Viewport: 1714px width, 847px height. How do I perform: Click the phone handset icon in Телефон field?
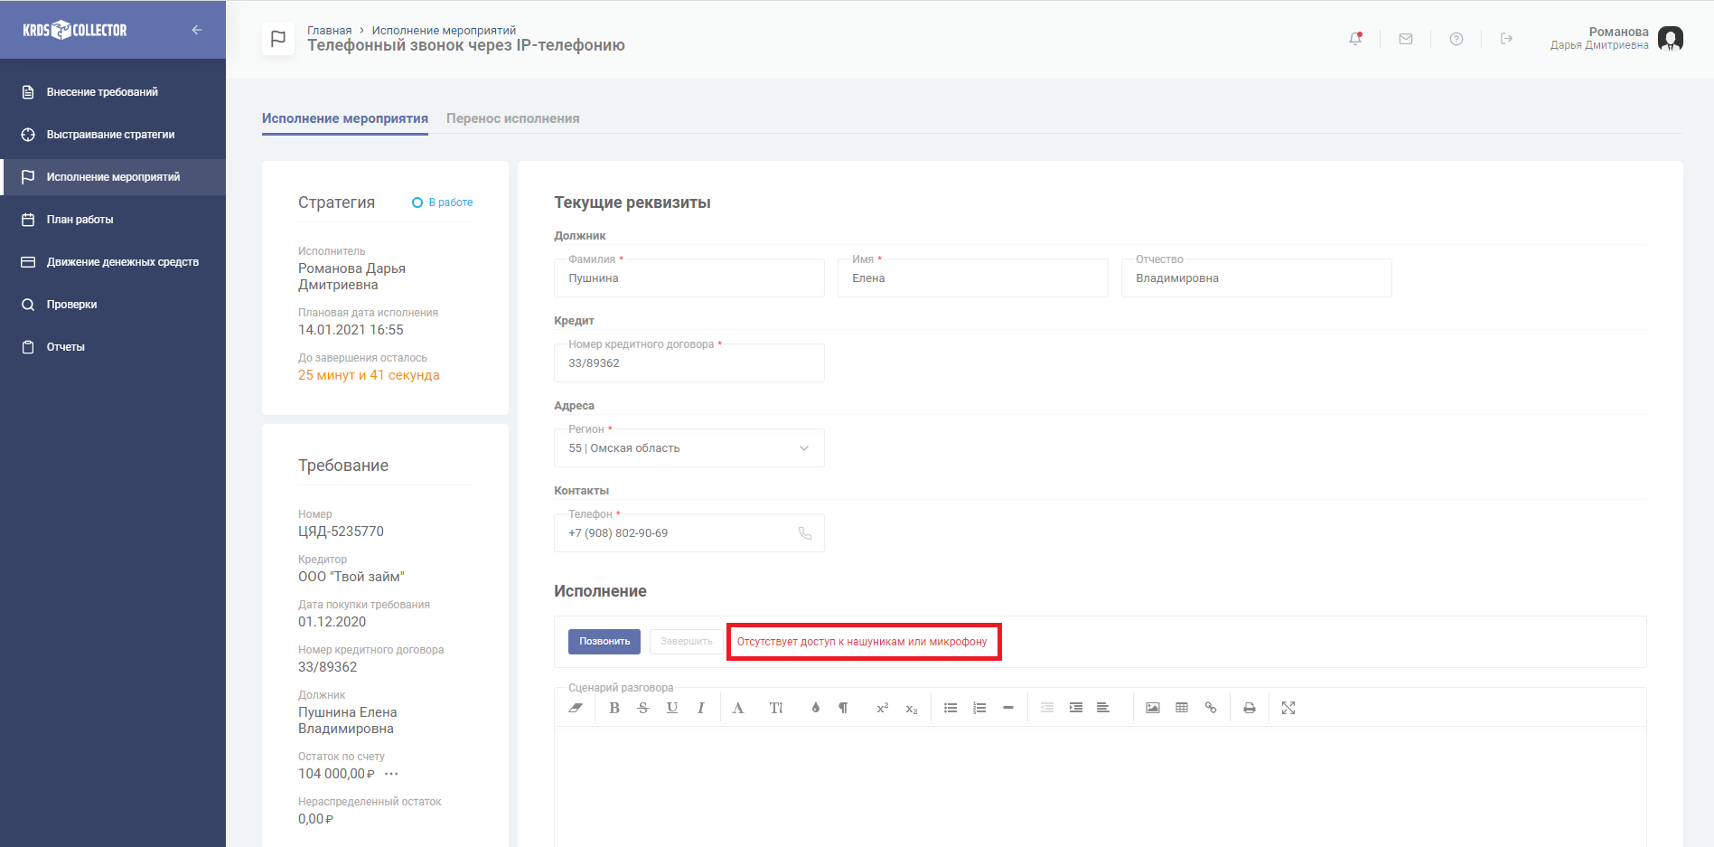804,533
